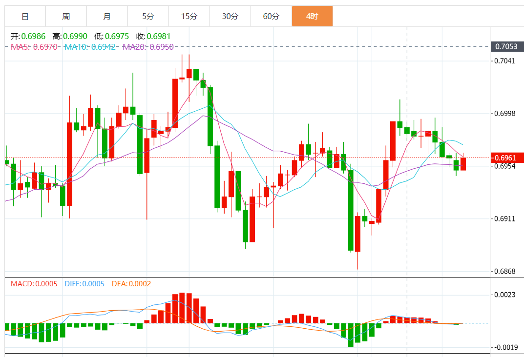524x357 pixels.
Task: Click the last red candlestick on the chart
Action: click(x=463, y=164)
